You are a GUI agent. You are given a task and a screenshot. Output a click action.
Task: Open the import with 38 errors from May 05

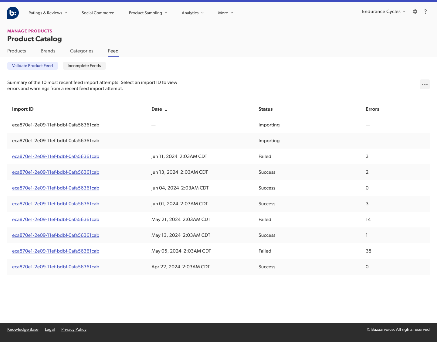(56, 251)
